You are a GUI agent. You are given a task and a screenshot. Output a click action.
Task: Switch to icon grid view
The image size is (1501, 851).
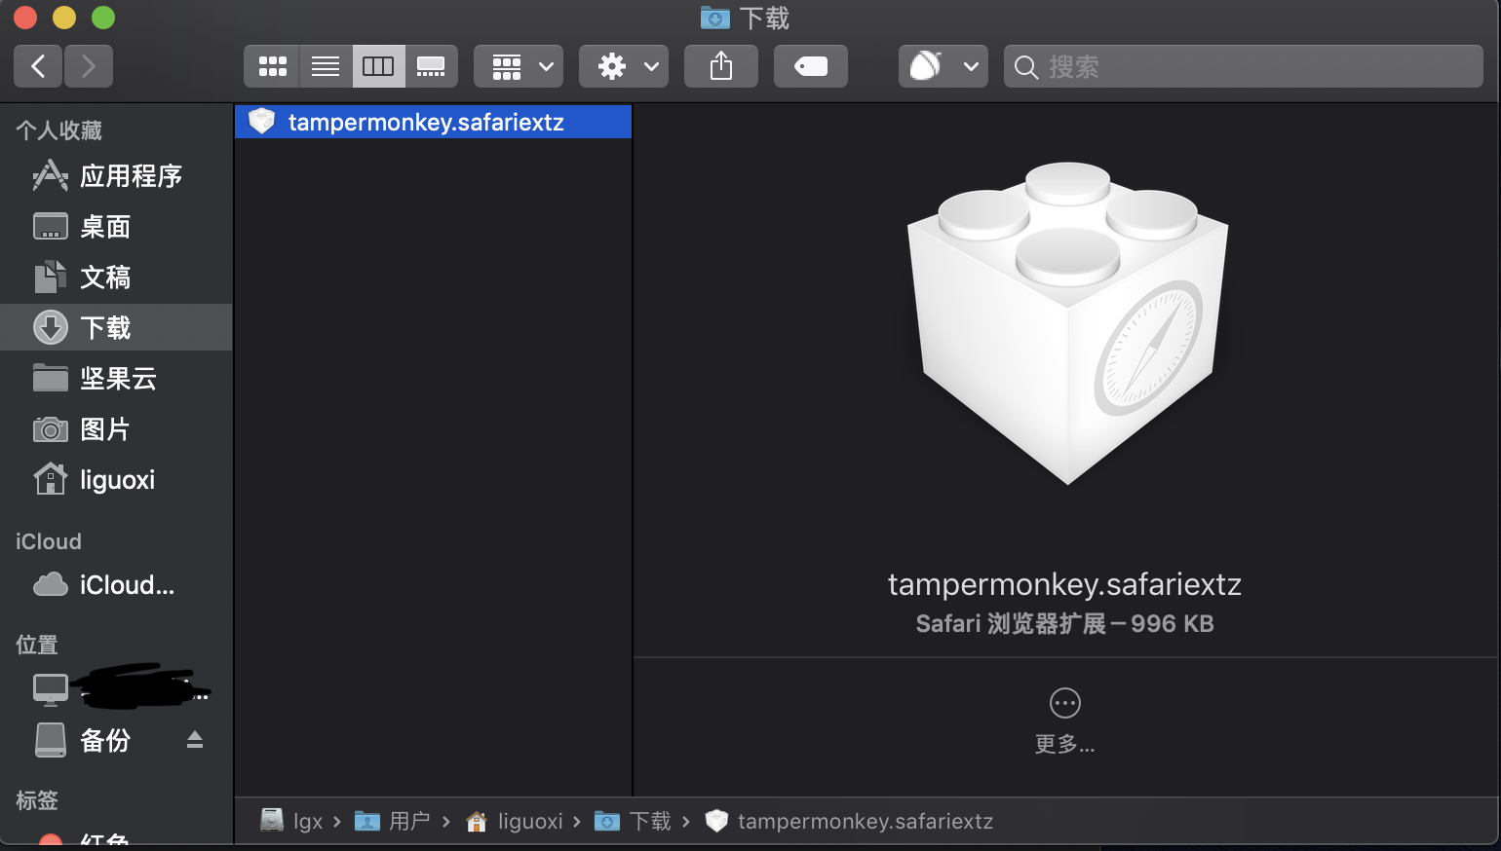[272, 66]
